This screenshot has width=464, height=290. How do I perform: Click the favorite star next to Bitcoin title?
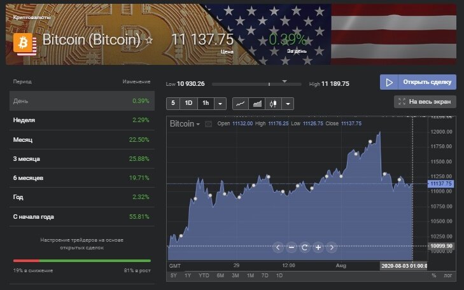pyautogui.click(x=150, y=40)
